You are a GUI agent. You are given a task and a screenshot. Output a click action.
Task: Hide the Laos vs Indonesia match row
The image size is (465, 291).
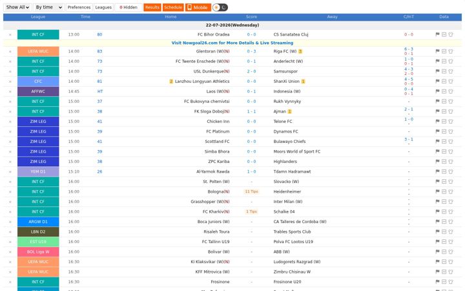10,92
